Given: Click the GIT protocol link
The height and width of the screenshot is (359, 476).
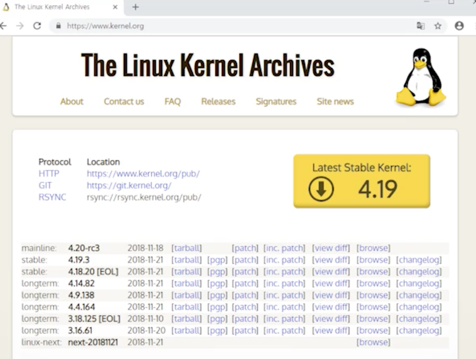Looking at the screenshot, I should (x=45, y=186).
